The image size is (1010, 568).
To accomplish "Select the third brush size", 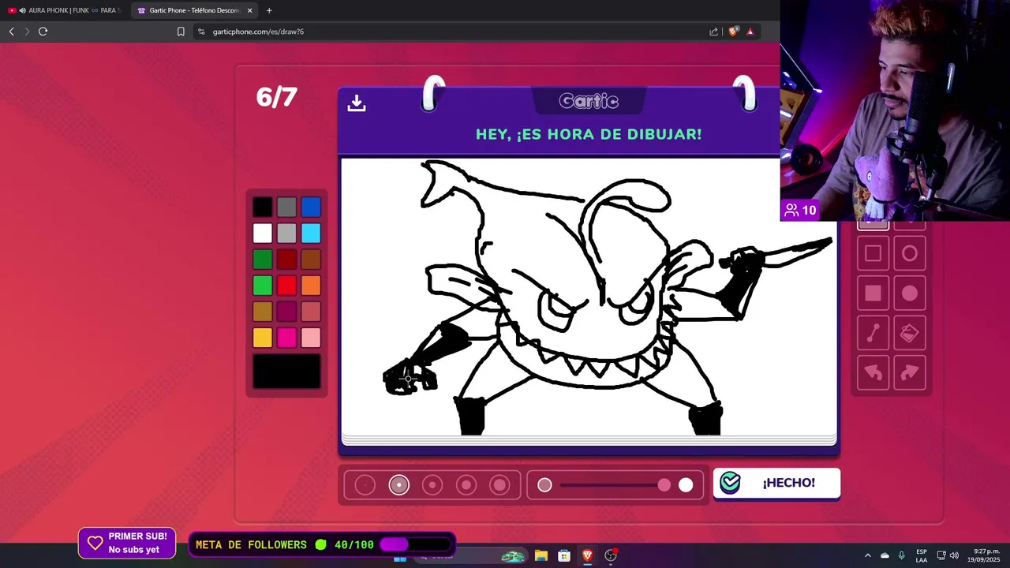I will 432,485.
